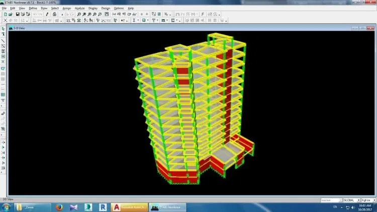Open the Define menu
The image size is (377, 212).
33,8
